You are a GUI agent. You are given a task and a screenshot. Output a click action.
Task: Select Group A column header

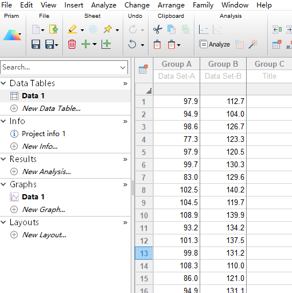coord(177,64)
